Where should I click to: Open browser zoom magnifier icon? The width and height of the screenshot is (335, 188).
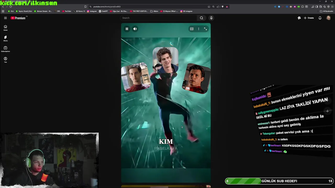pyautogui.click(x=213, y=7)
